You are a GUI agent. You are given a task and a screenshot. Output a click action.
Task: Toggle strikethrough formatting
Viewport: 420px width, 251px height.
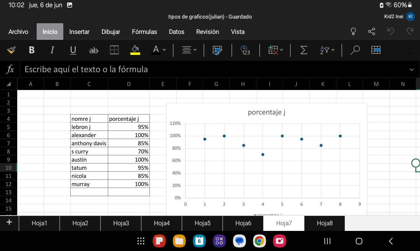[x=94, y=50]
